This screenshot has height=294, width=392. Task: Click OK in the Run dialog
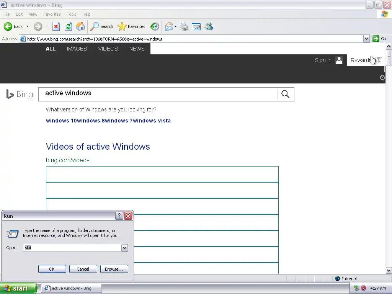coord(52,269)
